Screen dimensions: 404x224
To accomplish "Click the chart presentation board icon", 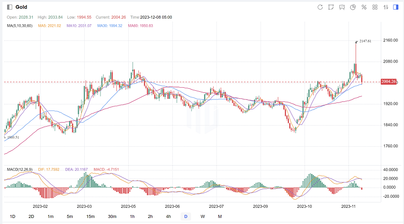I will [x=342, y=7].
